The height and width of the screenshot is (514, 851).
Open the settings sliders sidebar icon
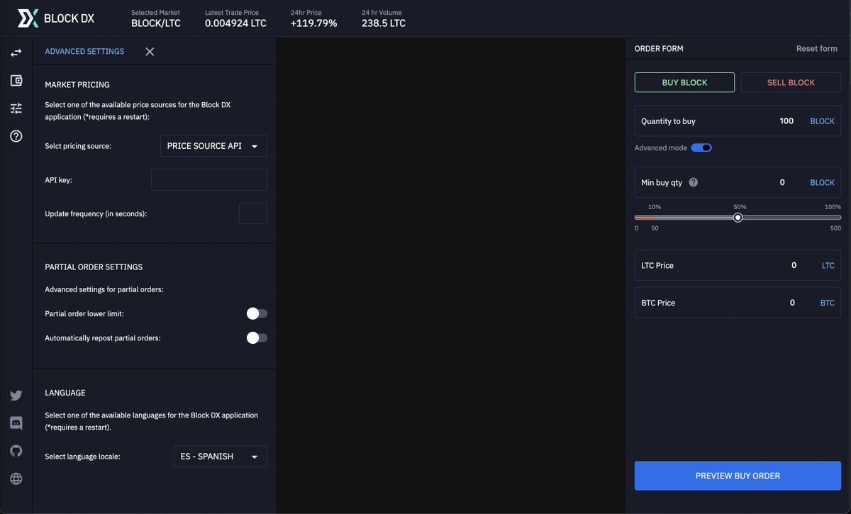coord(16,108)
